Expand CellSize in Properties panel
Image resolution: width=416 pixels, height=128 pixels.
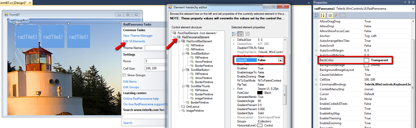316,80
